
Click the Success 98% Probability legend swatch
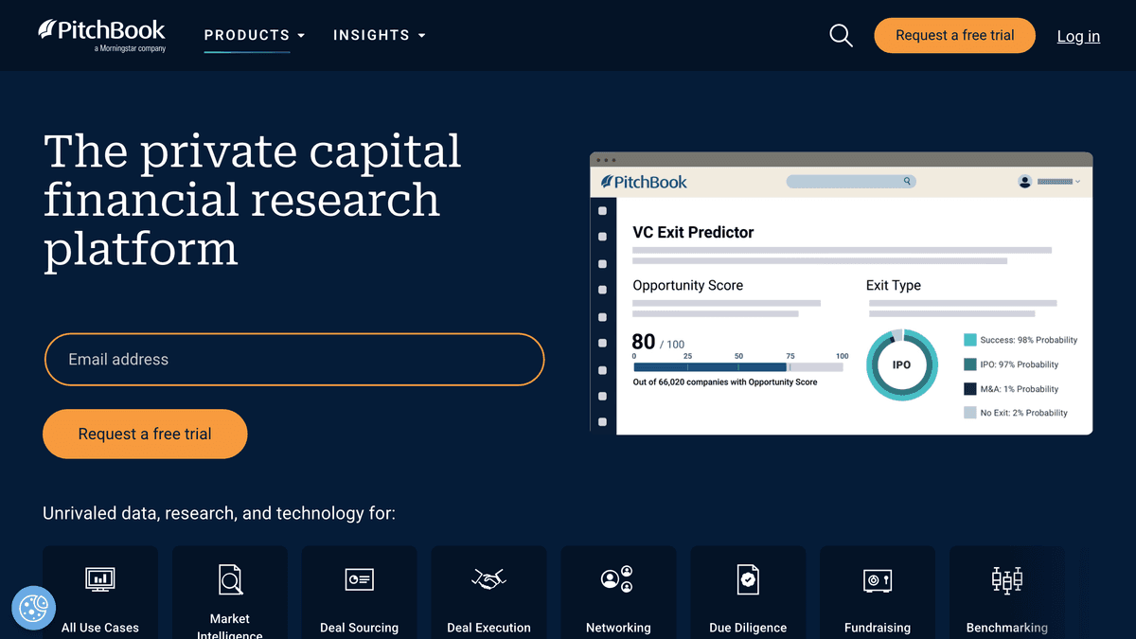click(970, 340)
